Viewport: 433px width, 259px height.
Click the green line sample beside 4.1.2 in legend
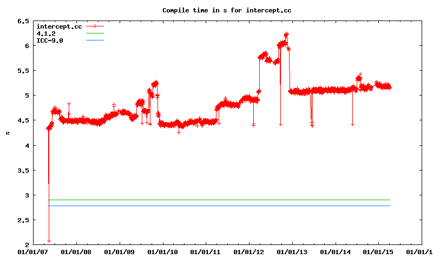(94, 33)
